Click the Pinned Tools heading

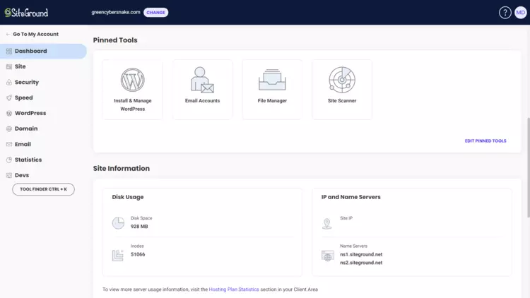115,40
